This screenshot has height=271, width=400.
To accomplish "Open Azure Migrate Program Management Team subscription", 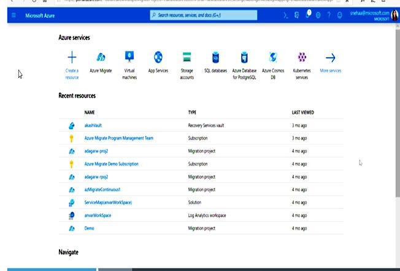I will click(119, 138).
